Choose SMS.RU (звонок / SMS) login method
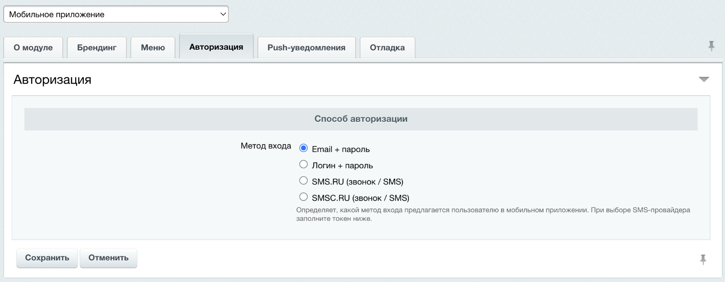 [303, 181]
